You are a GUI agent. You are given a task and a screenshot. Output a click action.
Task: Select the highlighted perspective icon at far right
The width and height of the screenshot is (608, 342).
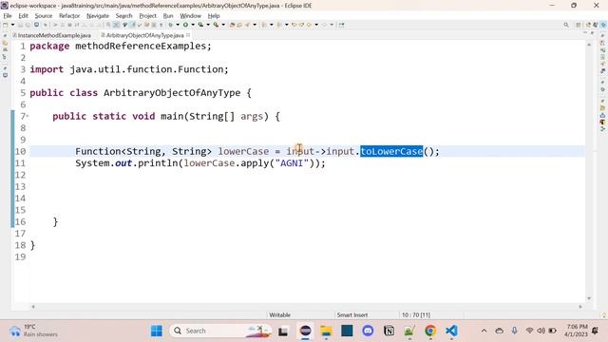click(x=603, y=25)
